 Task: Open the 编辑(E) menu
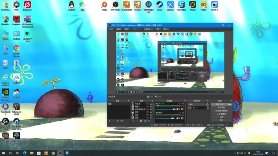(x=119, y=29)
